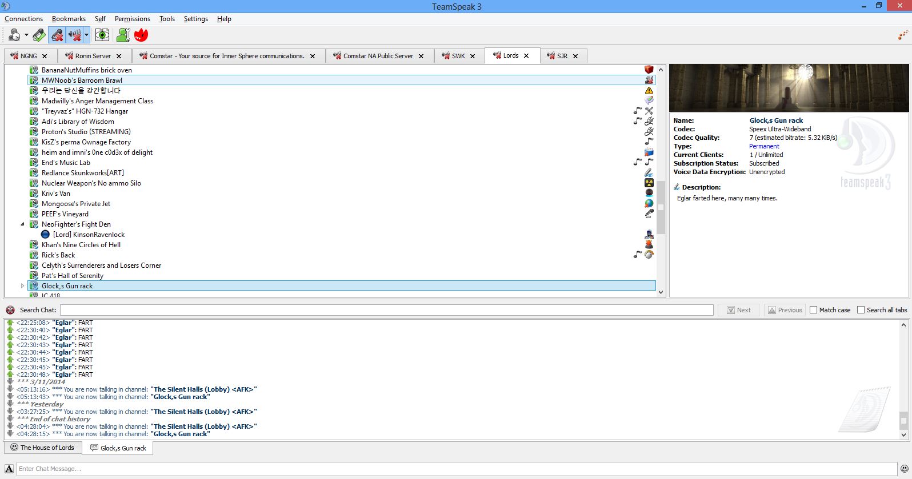Viewport: 912px width, 479px height.
Task: Open The House of Lords chat tab
Action: click(43, 448)
